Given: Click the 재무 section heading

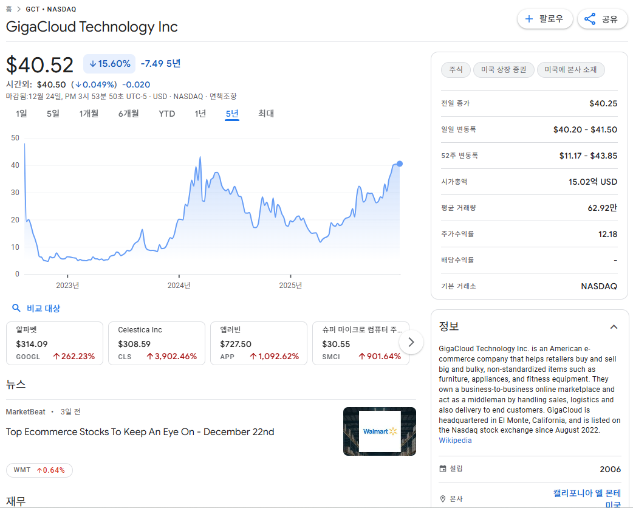Looking at the screenshot, I should pyautogui.click(x=16, y=501).
